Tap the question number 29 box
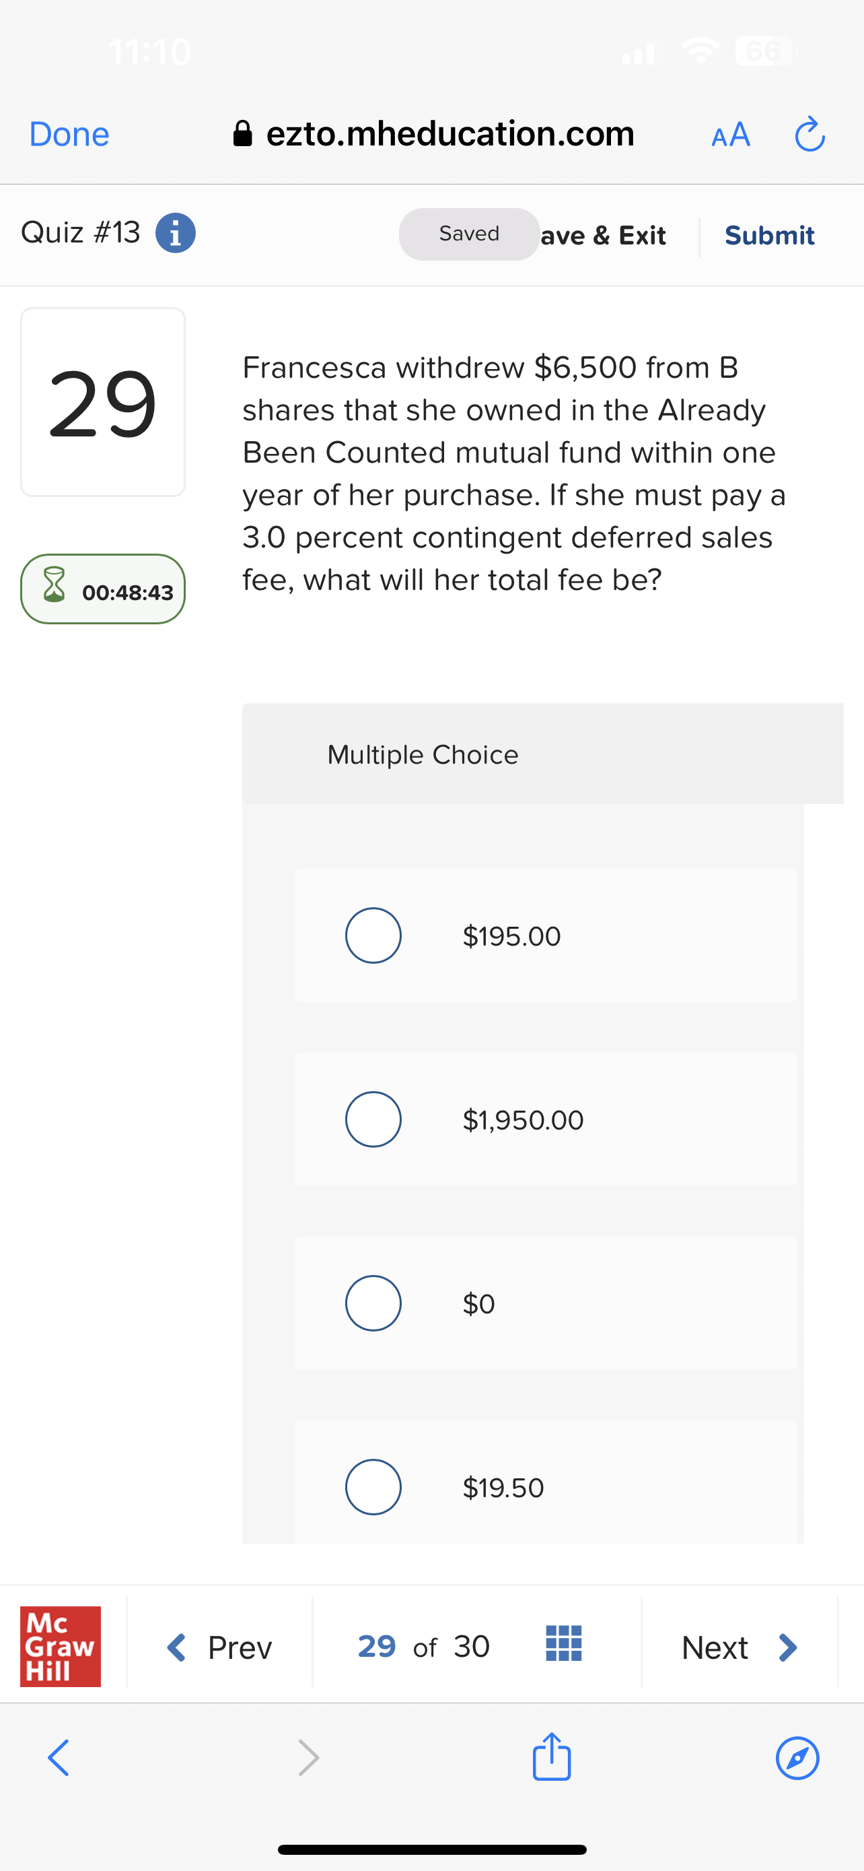 click(103, 402)
